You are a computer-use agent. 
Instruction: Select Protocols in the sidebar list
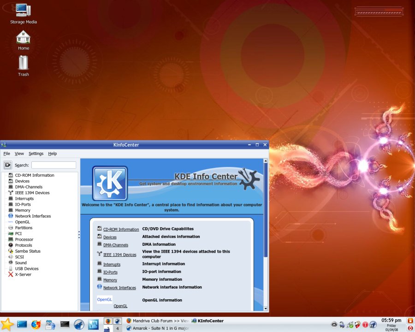(24, 245)
